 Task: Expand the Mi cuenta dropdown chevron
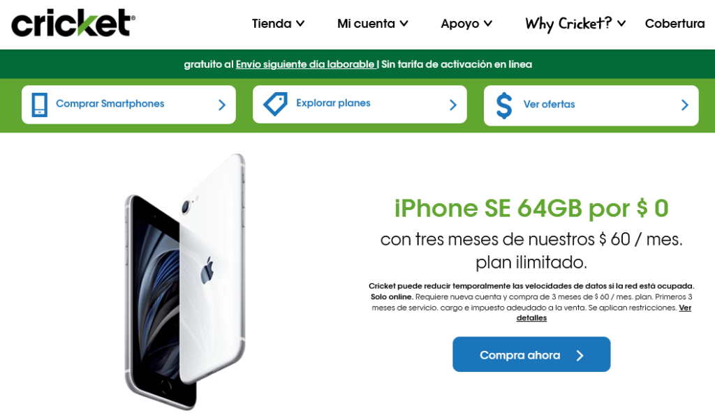pyautogui.click(x=404, y=24)
